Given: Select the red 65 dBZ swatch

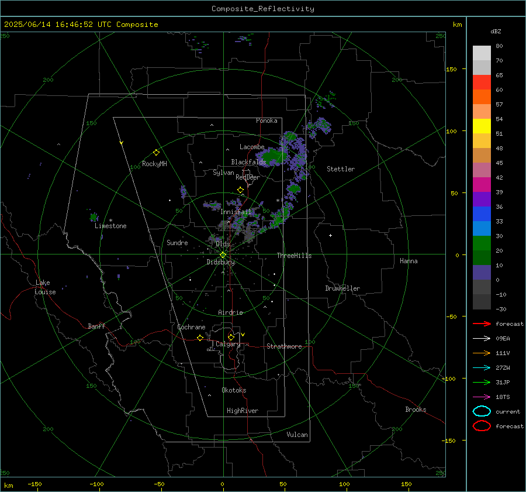Looking at the screenshot, I should (x=482, y=82).
